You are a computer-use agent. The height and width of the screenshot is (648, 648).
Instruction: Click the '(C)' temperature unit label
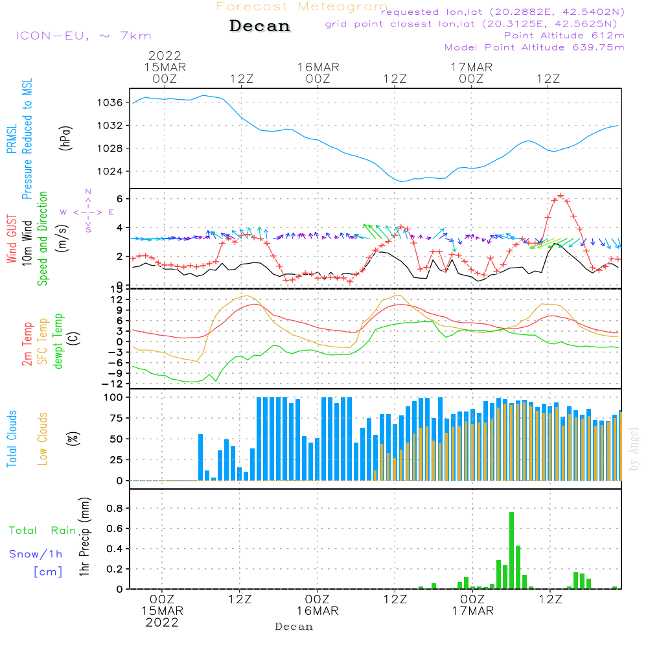click(74, 338)
